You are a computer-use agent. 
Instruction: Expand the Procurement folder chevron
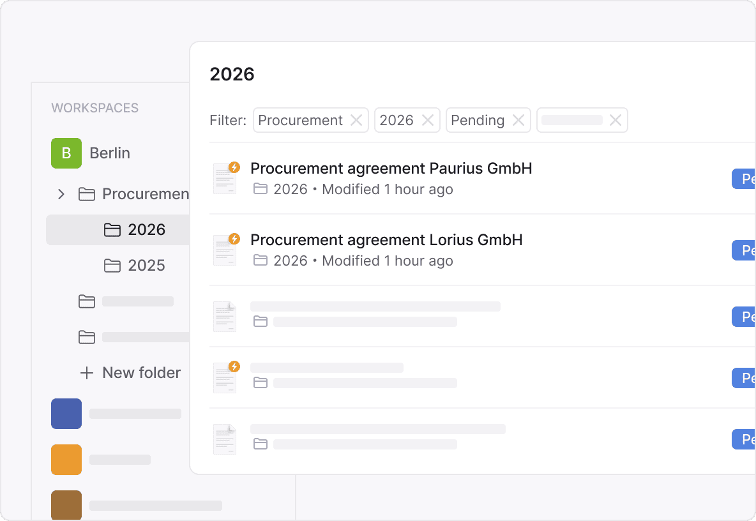tap(61, 194)
